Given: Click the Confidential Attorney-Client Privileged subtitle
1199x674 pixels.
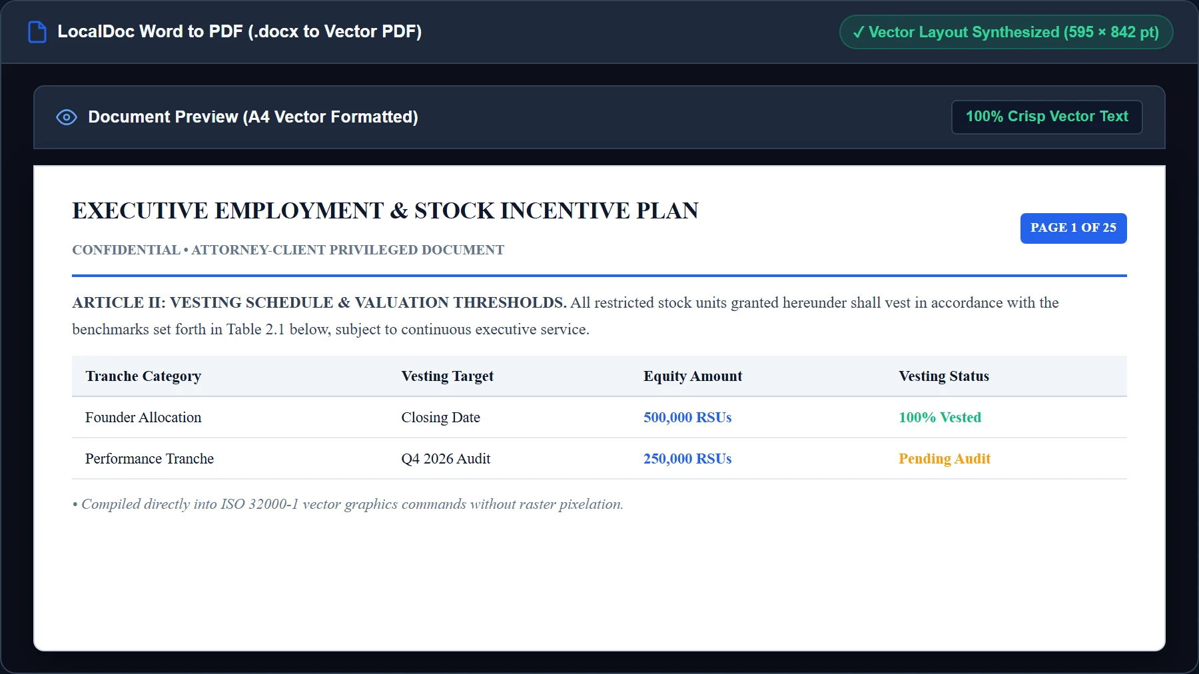Looking at the screenshot, I should coord(288,250).
